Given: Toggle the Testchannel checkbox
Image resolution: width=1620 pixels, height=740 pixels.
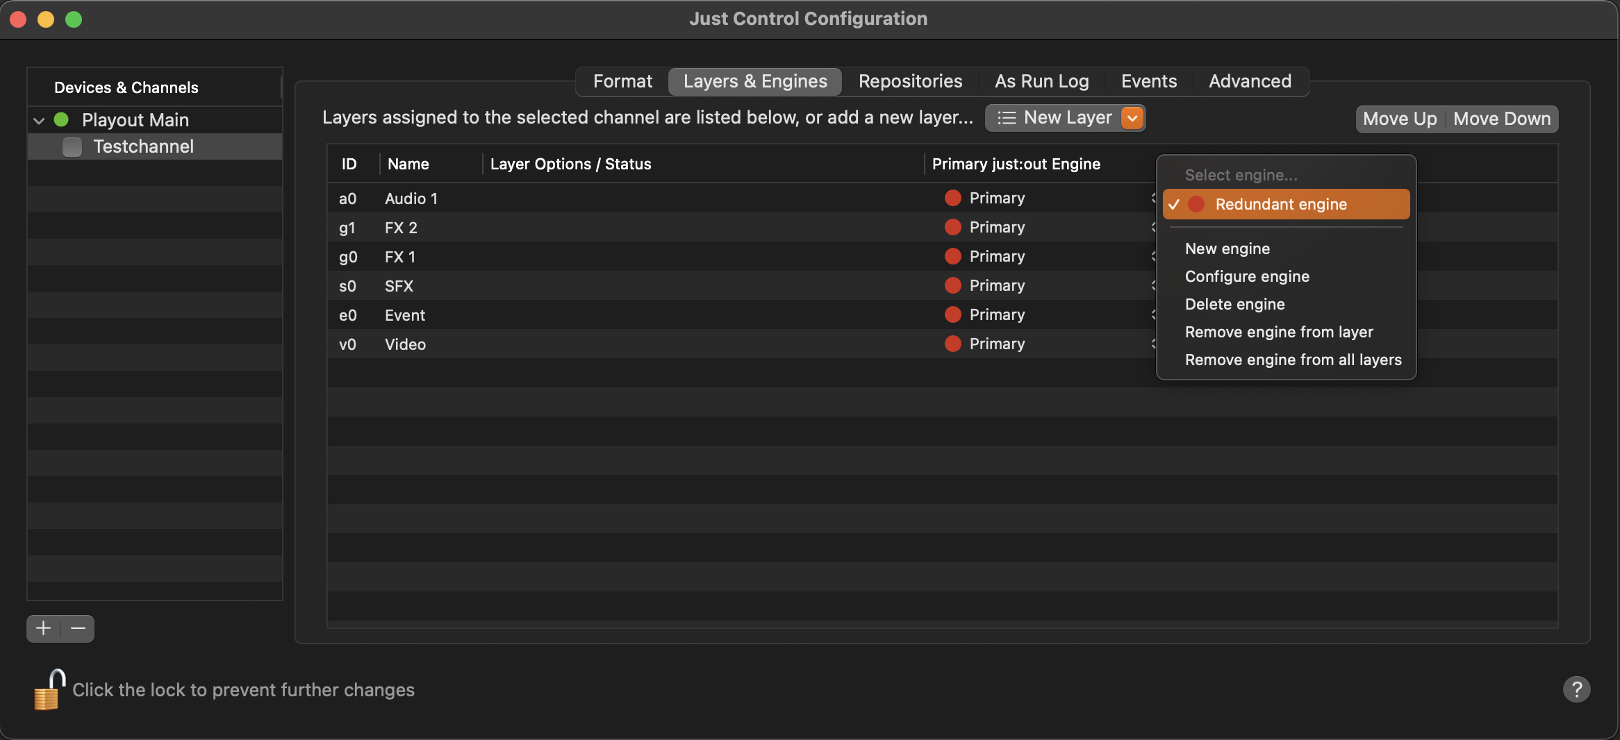Looking at the screenshot, I should tap(72, 146).
